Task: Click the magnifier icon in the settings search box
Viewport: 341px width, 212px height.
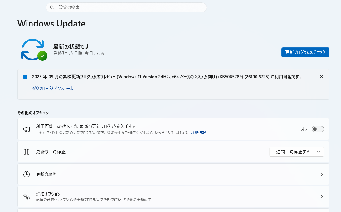Action: [x=52, y=7]
